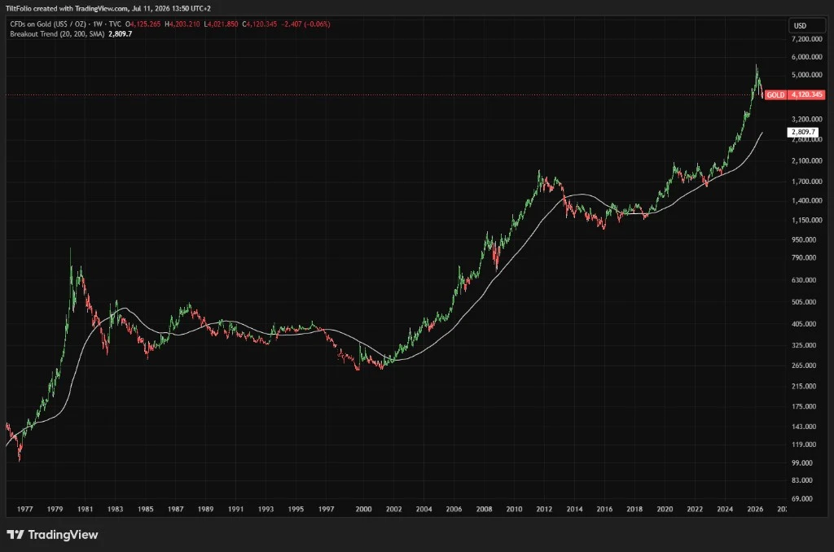The image size is (834, 552).
Task: Click the 3,200.000 price scale label
Action: click(x=807, y=119)
